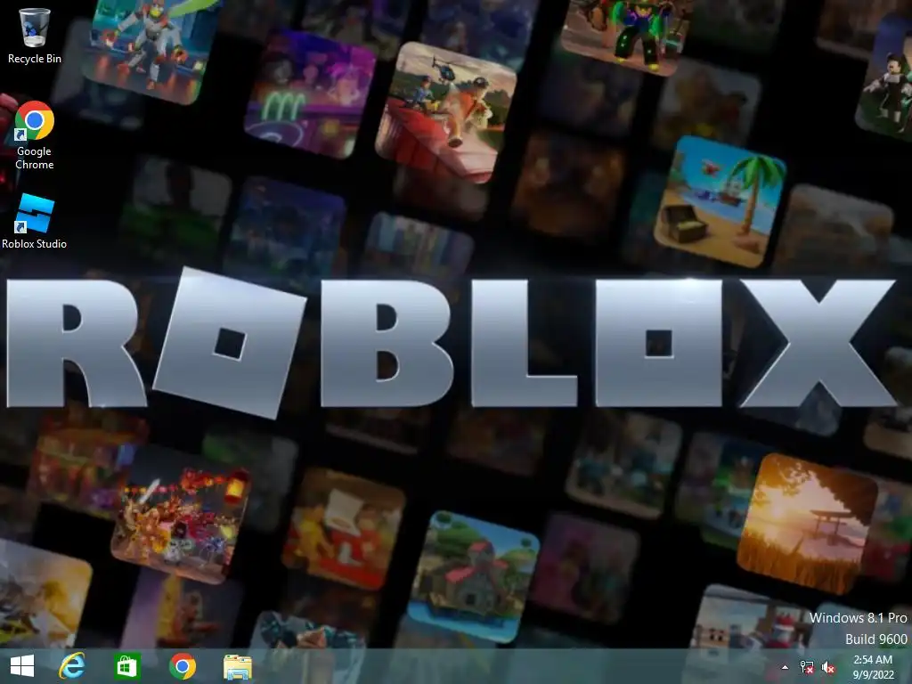Click the "Recycle Bin" label text
The width and height of the screenshot is (912, 684).
tap(35, 58)
